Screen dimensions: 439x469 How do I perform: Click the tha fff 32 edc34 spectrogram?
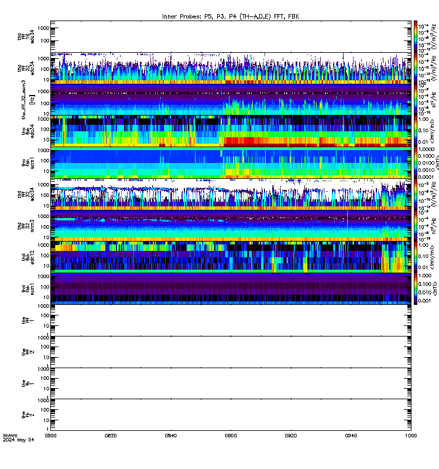pyautogui.click(x=231, y=68)
